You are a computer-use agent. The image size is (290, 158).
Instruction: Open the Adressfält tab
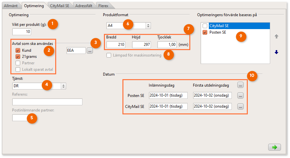click(x=84, y=6)
